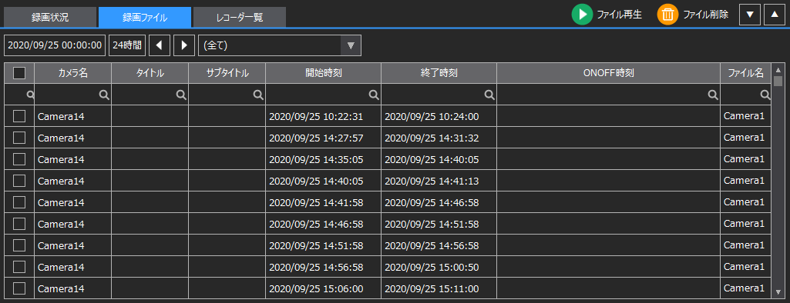Go to next period with right arrow
This screenshot has height=303, width=790.
point(184,45)
